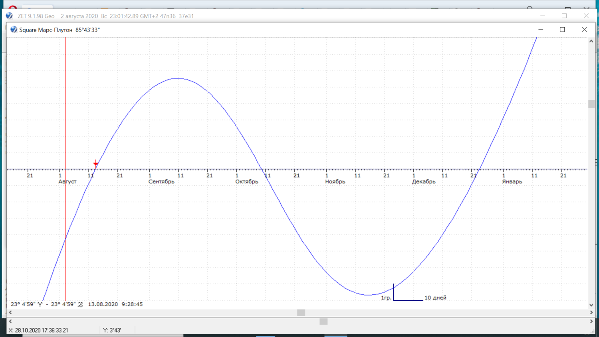
Task: Minimize the Square Марс-Плутон graph window
Action: (x=541, y=30)
